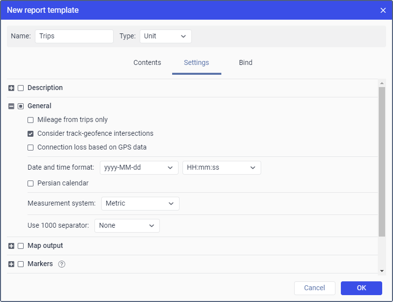This screenshot has width=393, height=302.
Task: Click the Cancel button
Action: [314, 288]
